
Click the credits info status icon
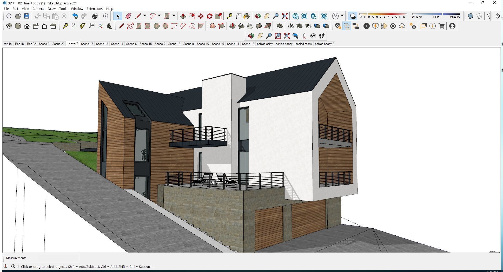click(13, 266)
